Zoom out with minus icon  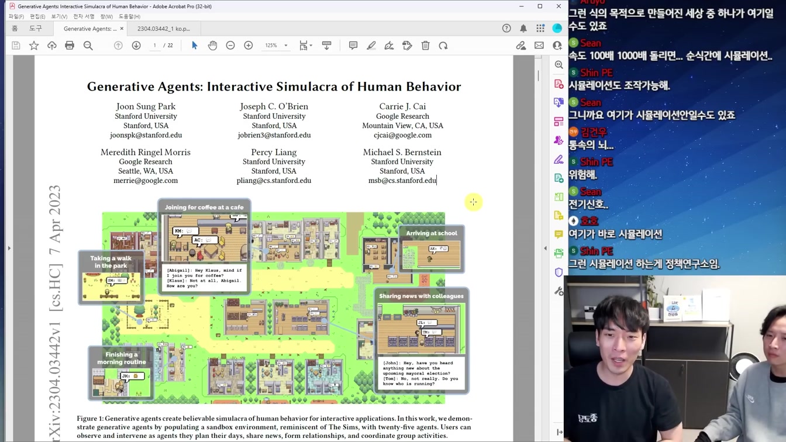(x=230, y=46)
